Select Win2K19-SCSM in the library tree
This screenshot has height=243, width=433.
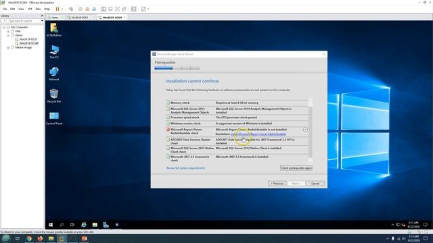point(28,43)
